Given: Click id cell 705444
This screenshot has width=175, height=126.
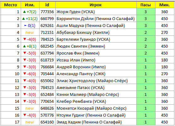Looking at the screenshot, I should (47, 74).
